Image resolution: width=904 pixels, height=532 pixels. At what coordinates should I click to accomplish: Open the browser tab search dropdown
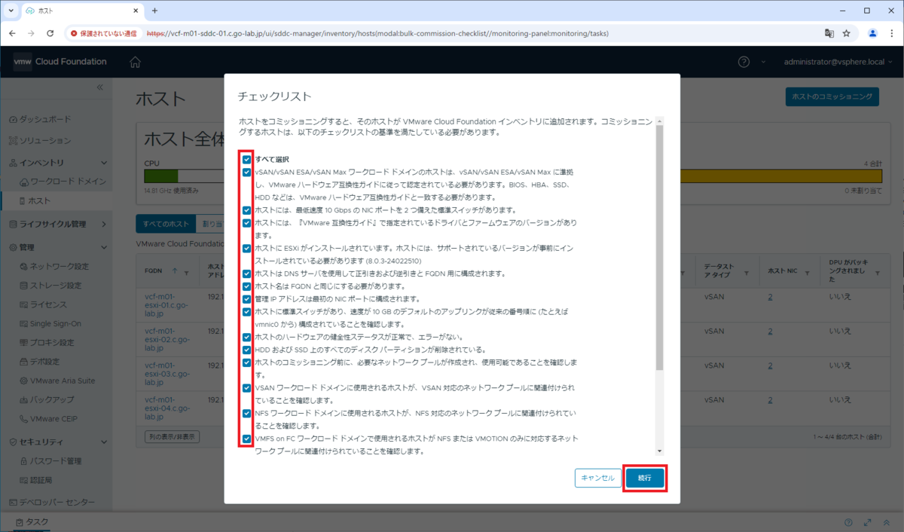point(11,11)
